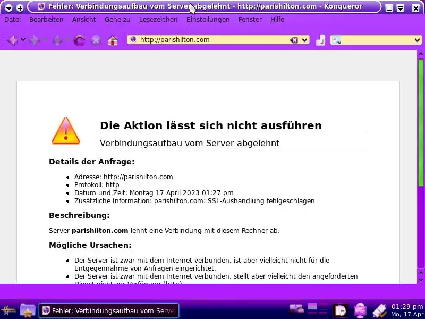Click the show desktop icon in the panel
425x319 pixels.
click(x=296, y=309)
